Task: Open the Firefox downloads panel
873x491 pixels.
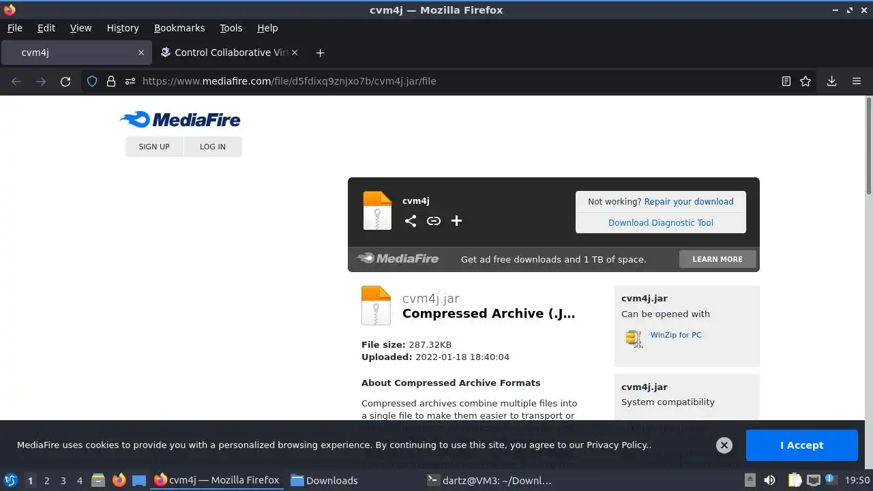Action: (x=832, y=81)
